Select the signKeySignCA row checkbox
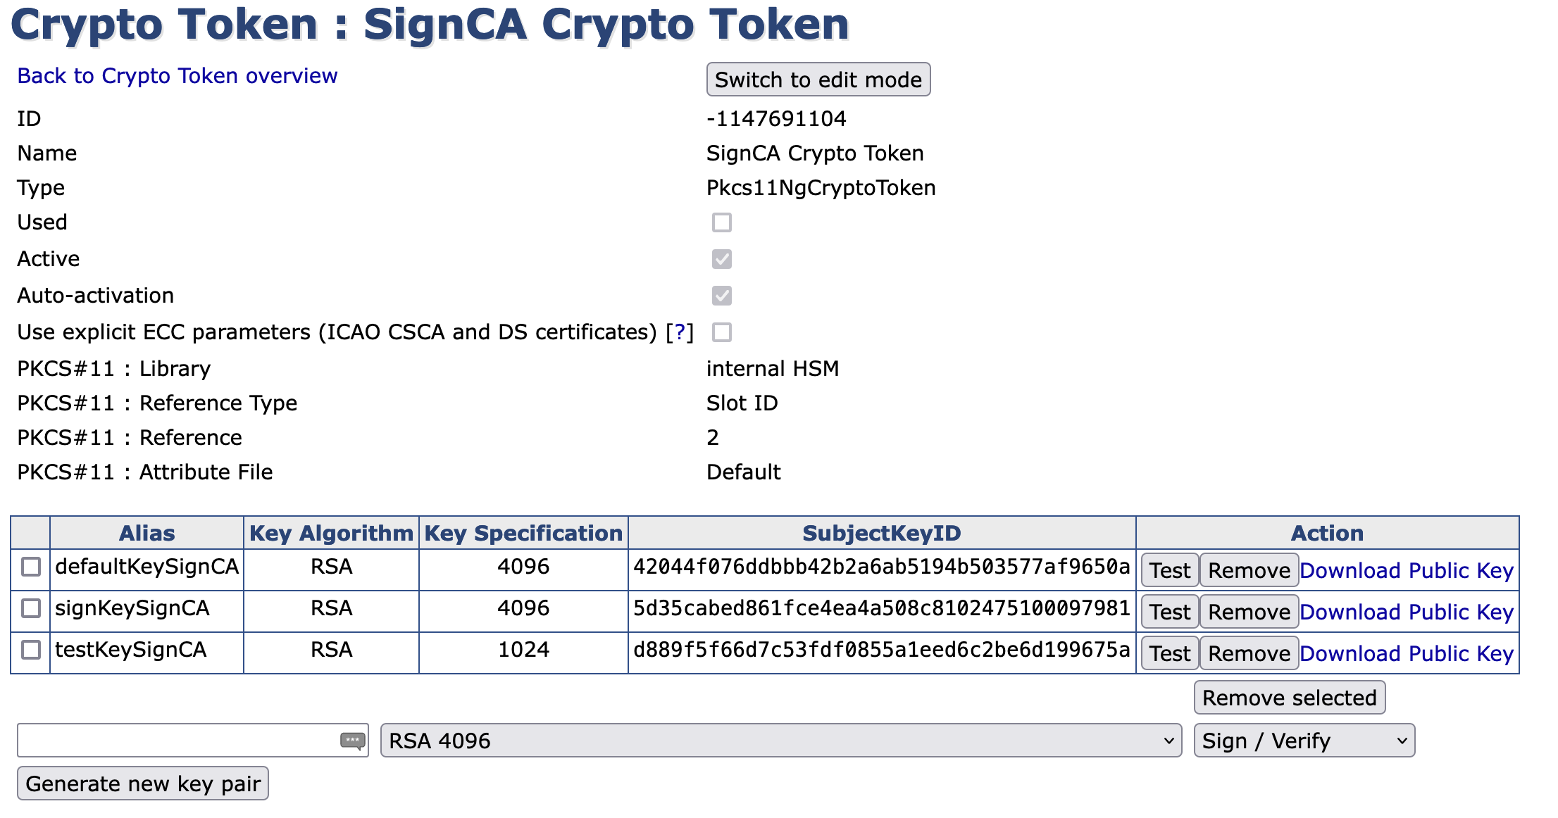1558x818 pixels. (x=31, y=608)
